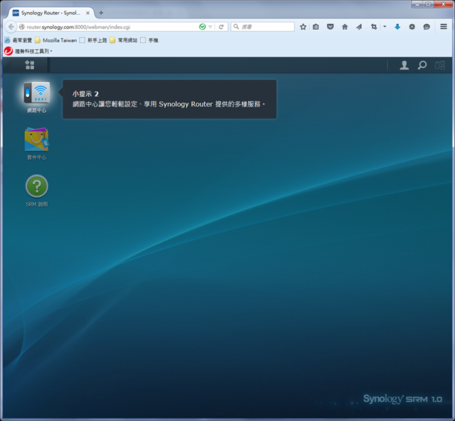Save page to Pocket icon
Image resolution: width=455 pixels, height=421 pixels.
(330, 27)
